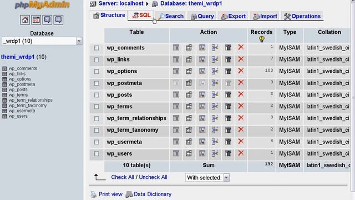Image resolution: width=355 pixels, height=200 pixels.
Task: Insert row into wp_links table
Action: click(x=215, y=59)
